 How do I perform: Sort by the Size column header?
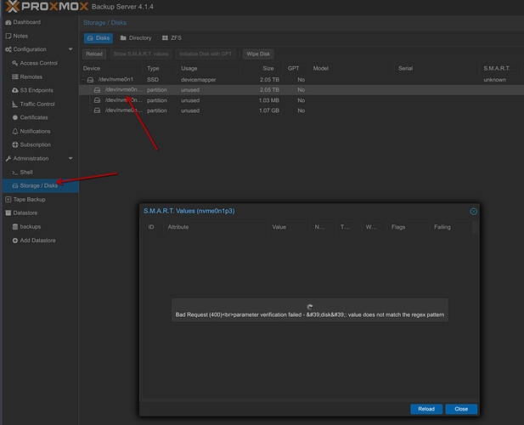[268, 67]
